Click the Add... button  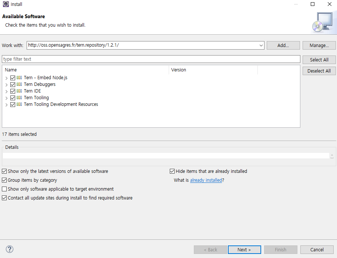pos(283,46)
